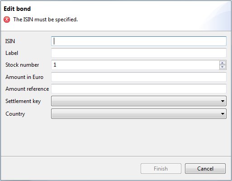Screen dimensions: 232x181
Task: Cancel the Edit bond dialog
Action: (x=205, y=168)
